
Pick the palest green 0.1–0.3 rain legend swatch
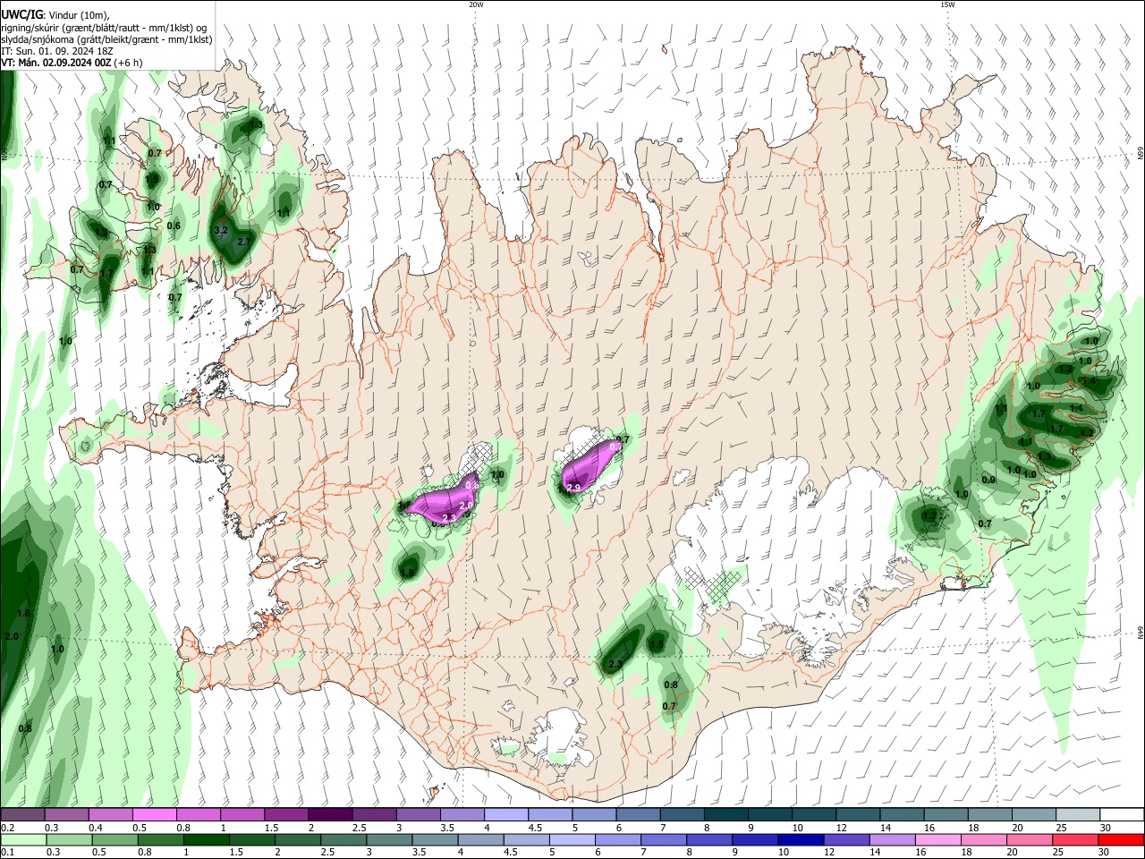(x=22, y=839)
